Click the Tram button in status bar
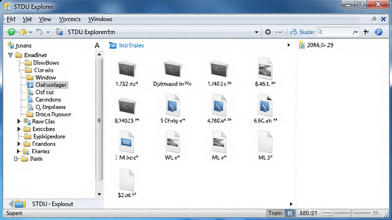Screen dimensions: 392x220 coord(276,213)
